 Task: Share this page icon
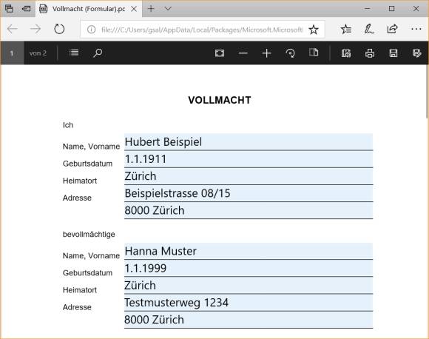392,29
